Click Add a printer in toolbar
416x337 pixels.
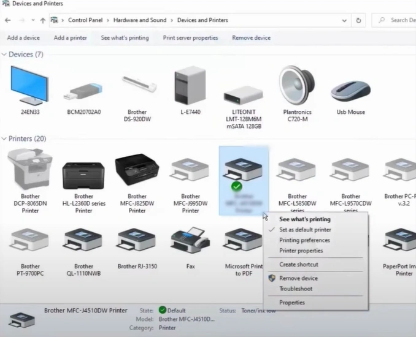(70, 38)
